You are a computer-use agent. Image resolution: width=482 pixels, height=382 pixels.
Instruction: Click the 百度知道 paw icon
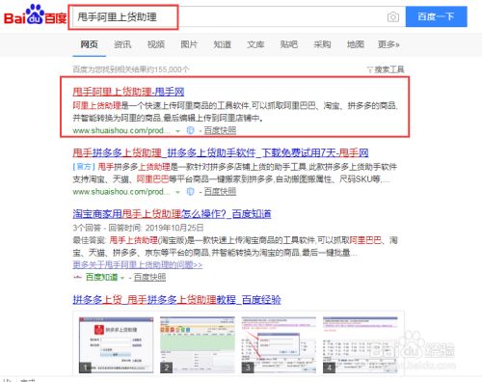pyautogui.click(x=77, y=277)
